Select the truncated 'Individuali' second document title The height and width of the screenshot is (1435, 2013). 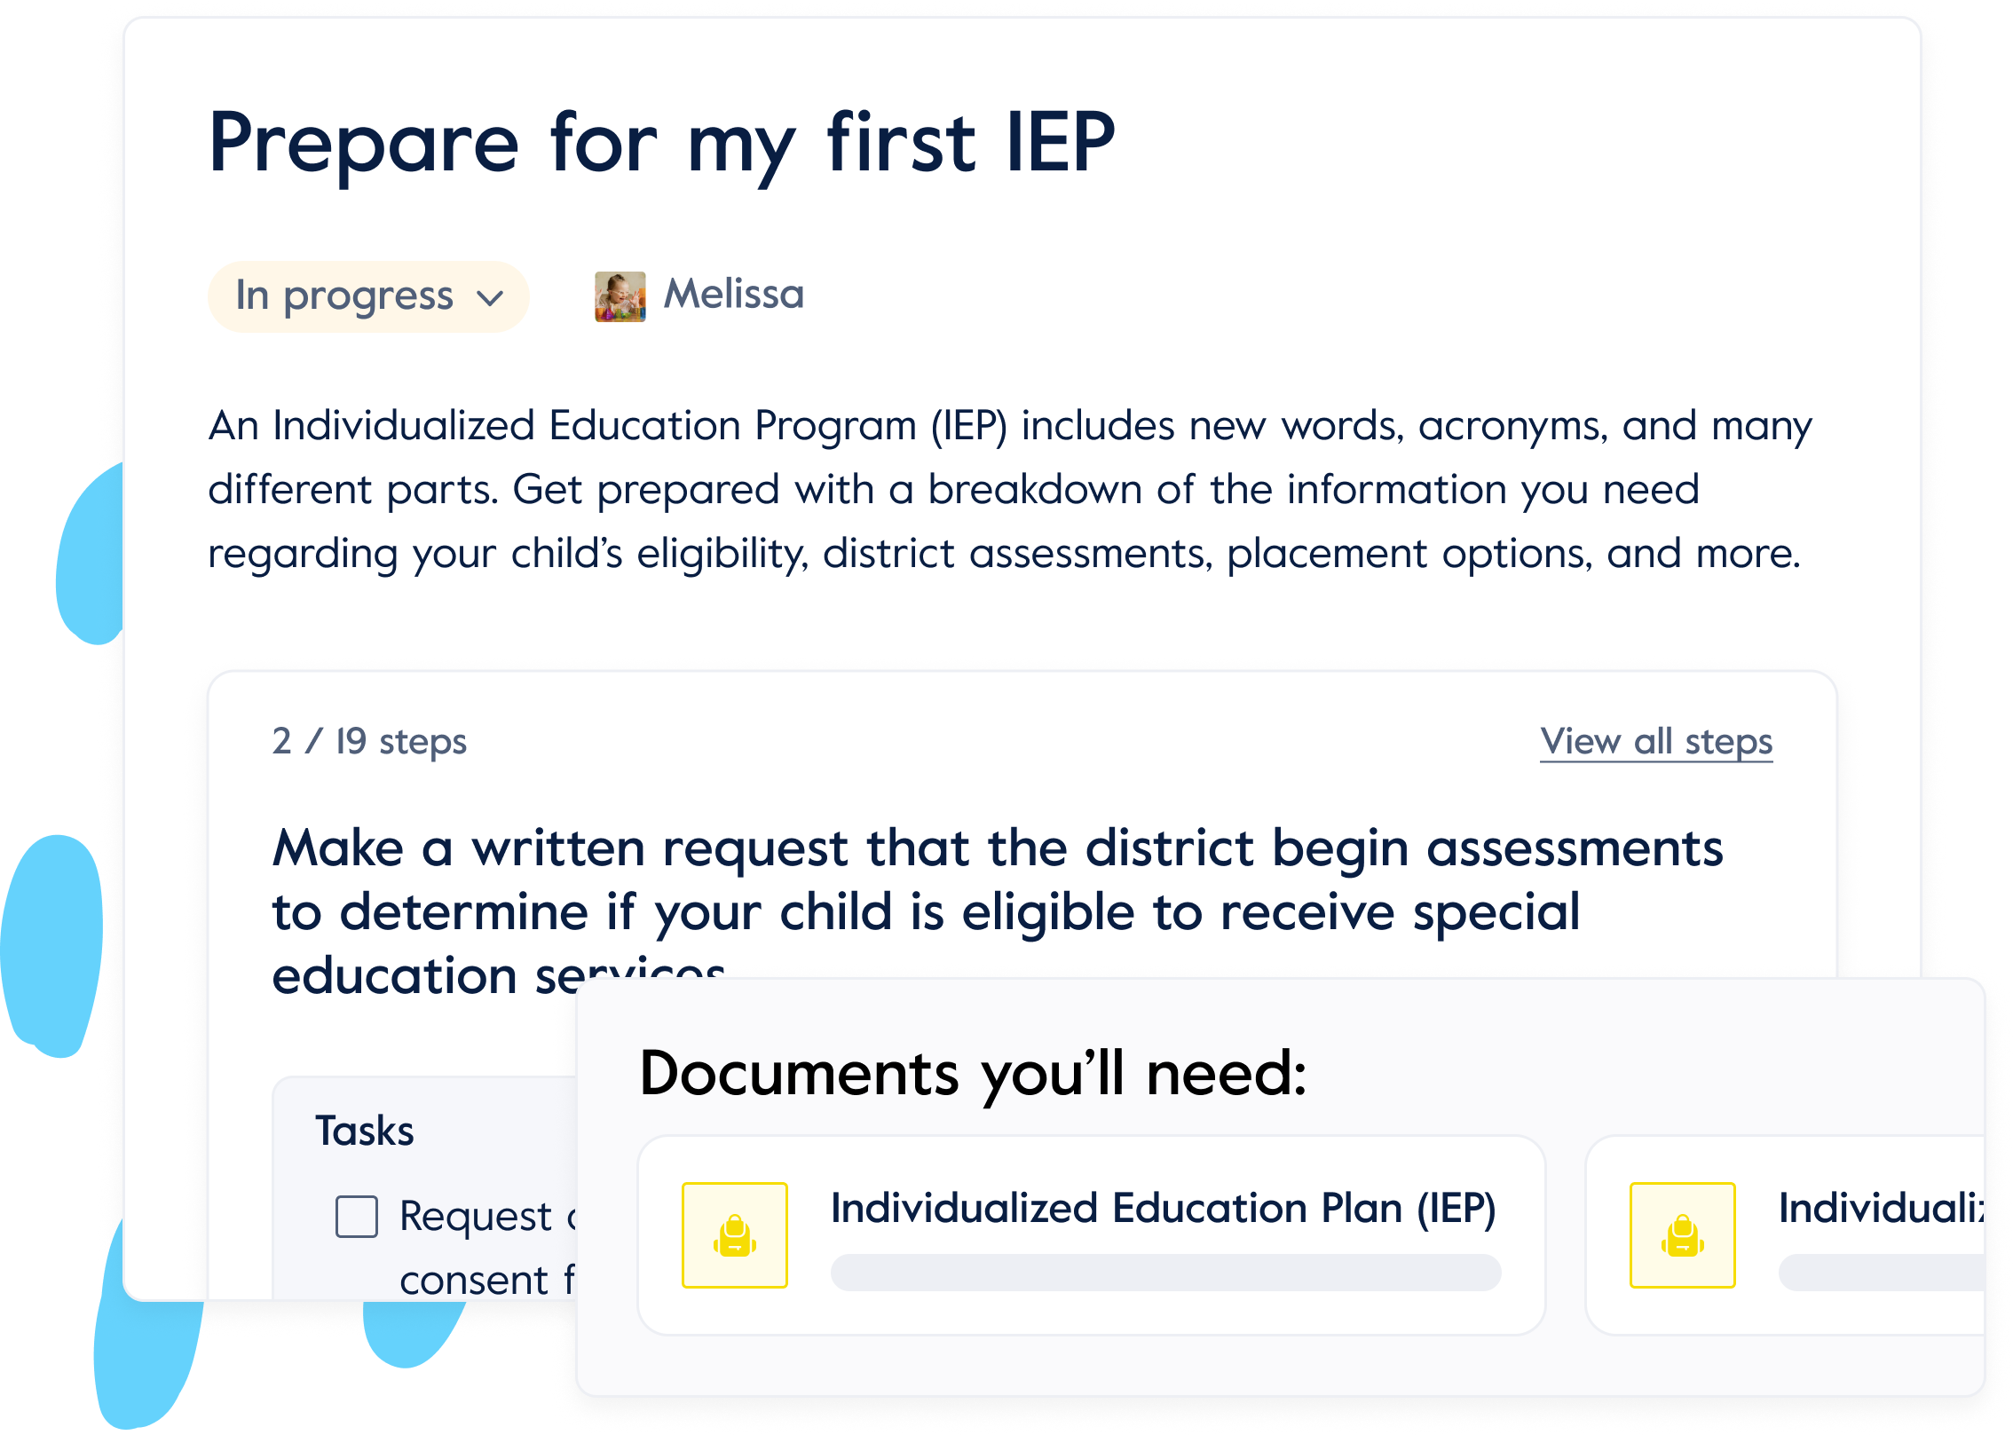click(x=1880, y=1209)
